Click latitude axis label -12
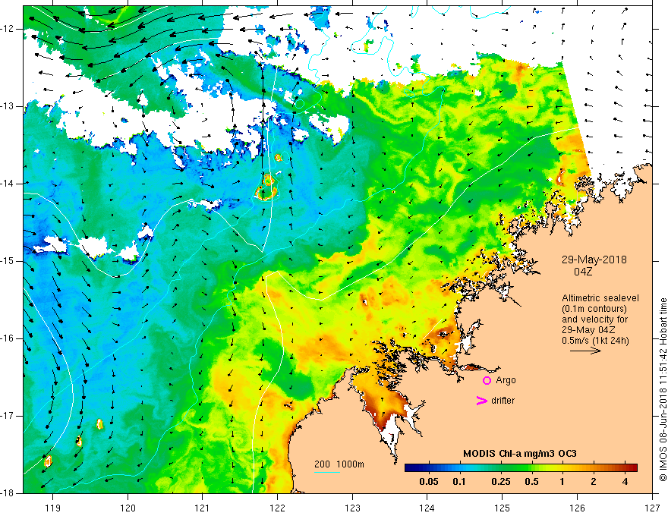This screenshot has width=668, height=516. click(x=8, y=29)
